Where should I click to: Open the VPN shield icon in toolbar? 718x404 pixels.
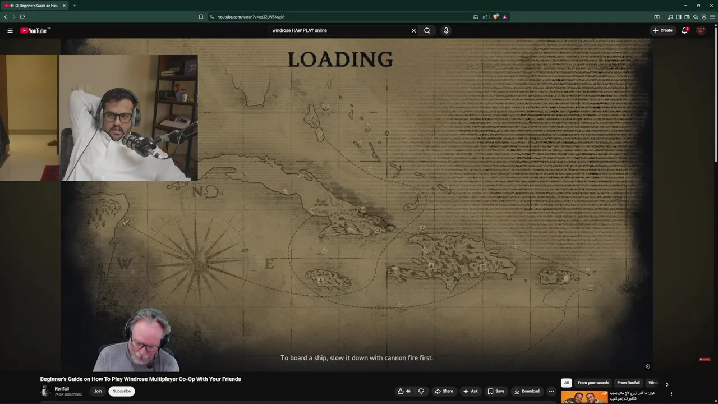704,17
